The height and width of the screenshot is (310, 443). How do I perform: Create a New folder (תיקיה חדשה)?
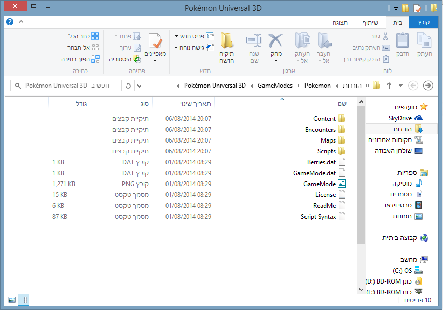pyautogui.click(x=227, y=47)
